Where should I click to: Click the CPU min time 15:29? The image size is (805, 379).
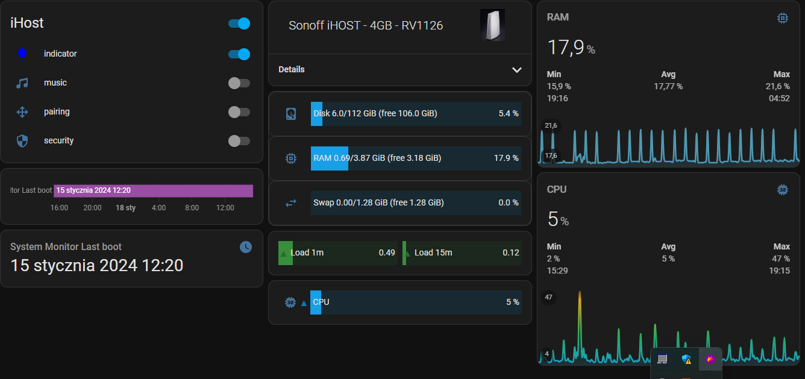557,271
